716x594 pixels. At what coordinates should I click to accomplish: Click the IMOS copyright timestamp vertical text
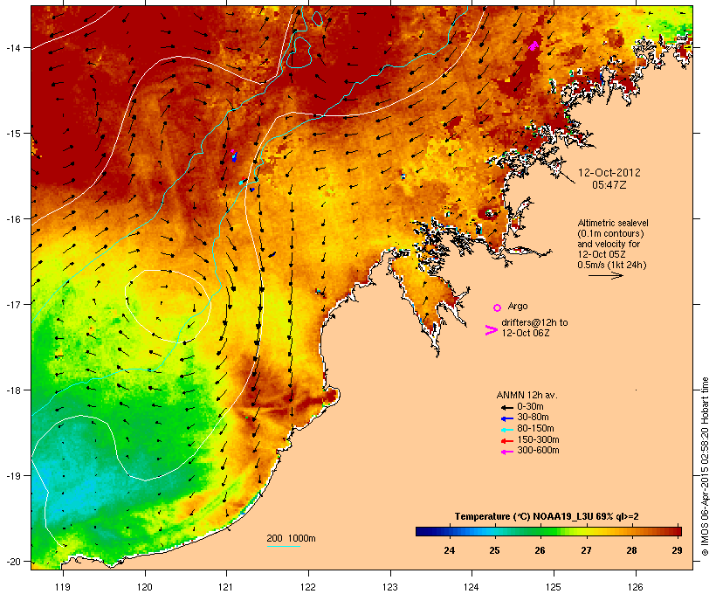click(x=706, y=466)
